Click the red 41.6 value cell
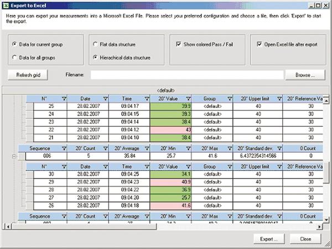The width and height of the screenshot is (332, 249). point(172,204)
